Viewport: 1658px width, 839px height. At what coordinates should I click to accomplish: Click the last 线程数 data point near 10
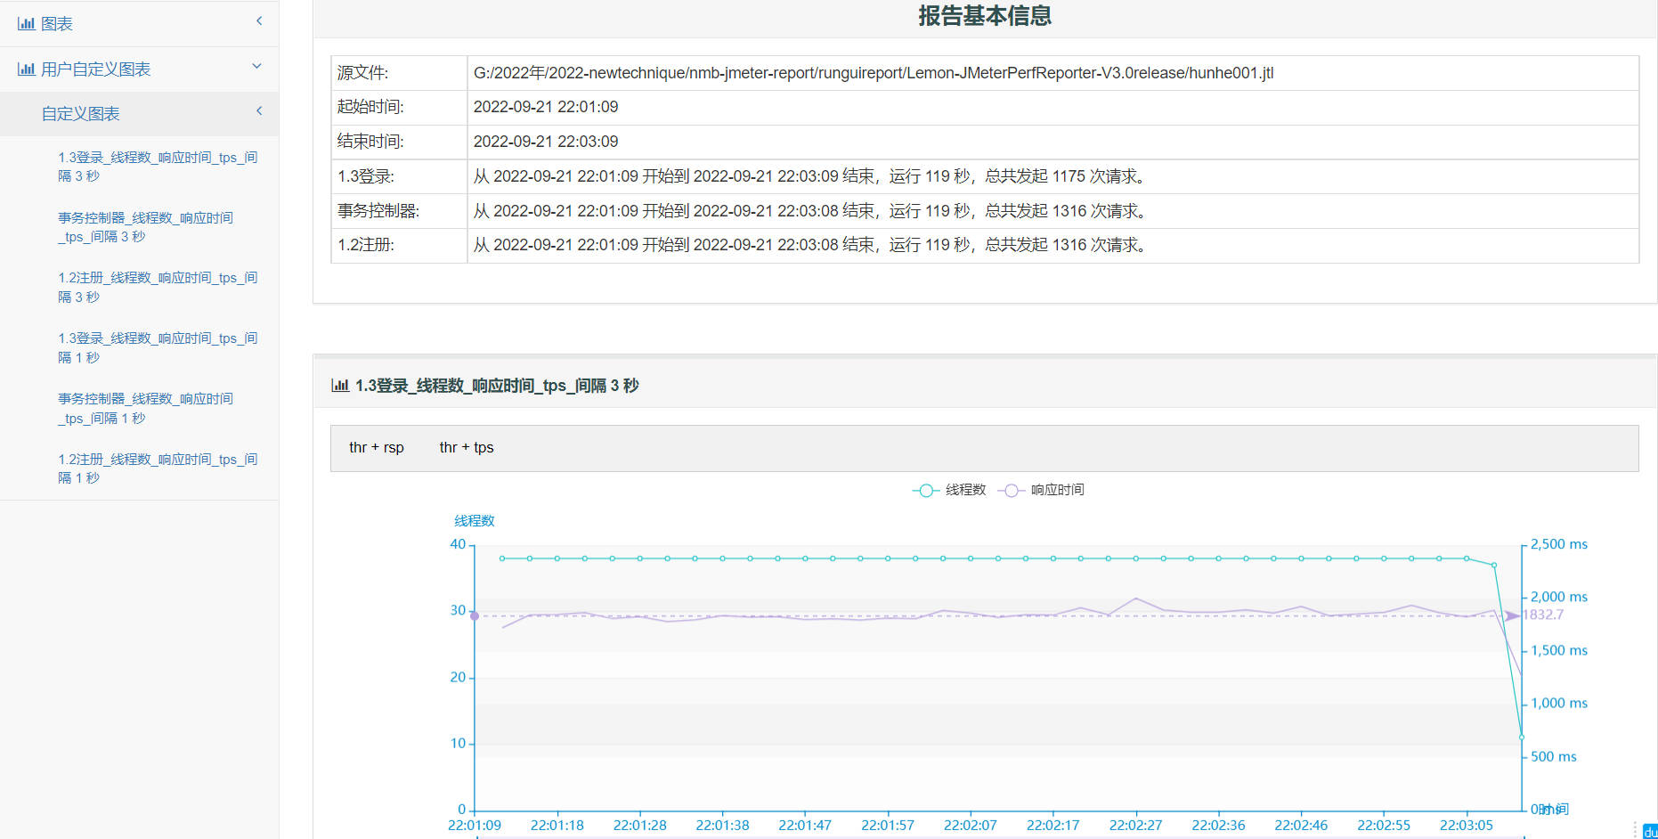pyautogui.click(x=1522, y=737)
